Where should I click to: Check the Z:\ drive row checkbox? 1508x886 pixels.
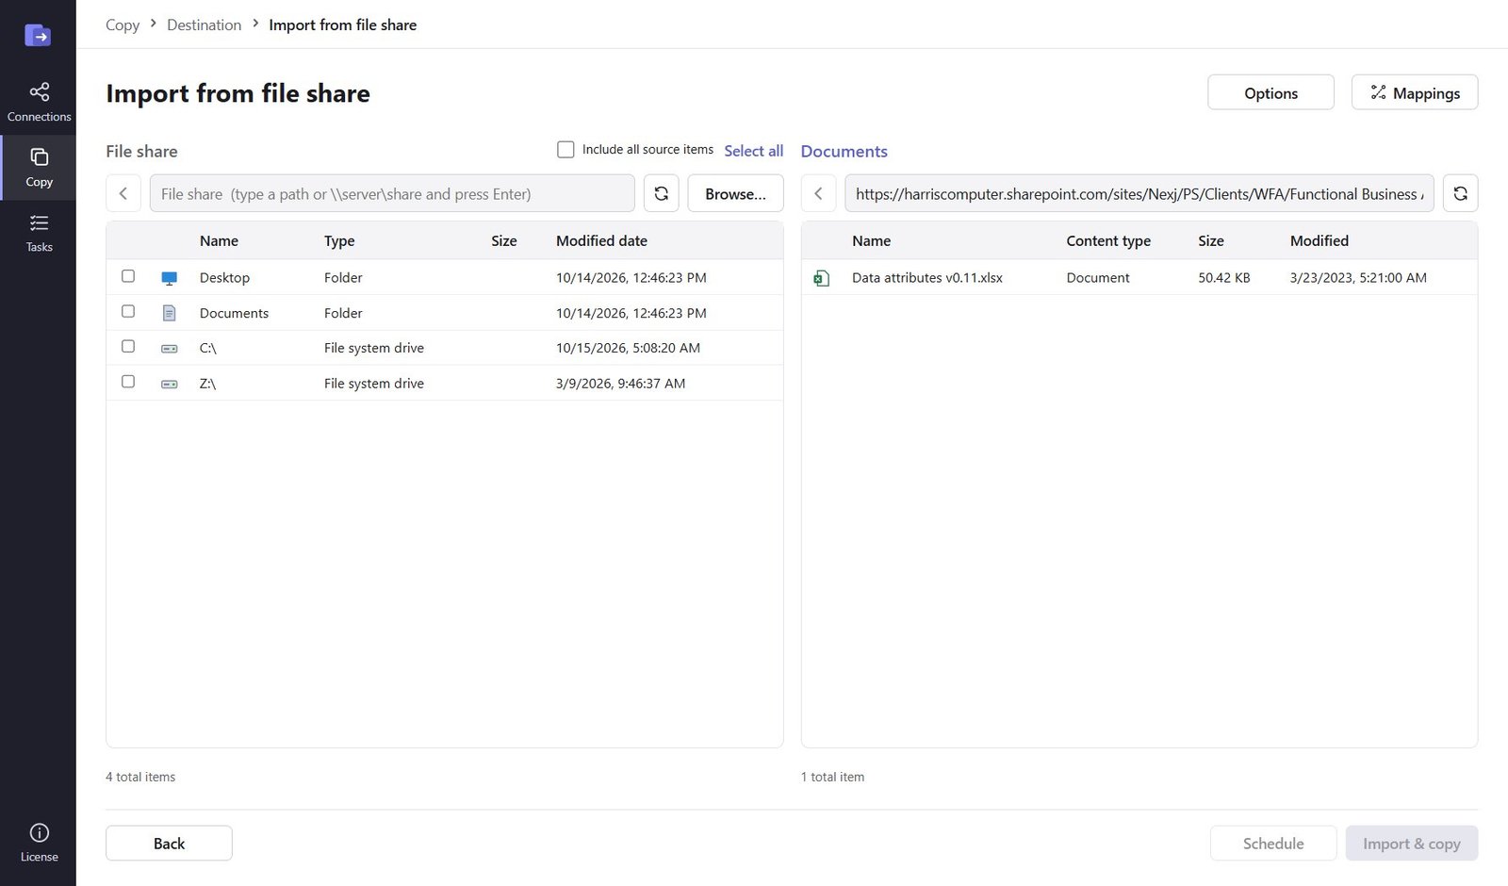pyautogui.click(x=128, y=381)
